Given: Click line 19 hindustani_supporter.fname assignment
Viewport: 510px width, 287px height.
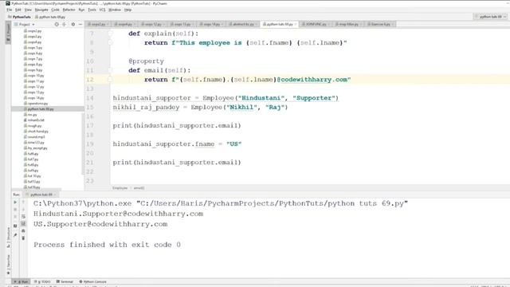Looking at the screenshot, I should pyautogui.click(x=177, y=143).
